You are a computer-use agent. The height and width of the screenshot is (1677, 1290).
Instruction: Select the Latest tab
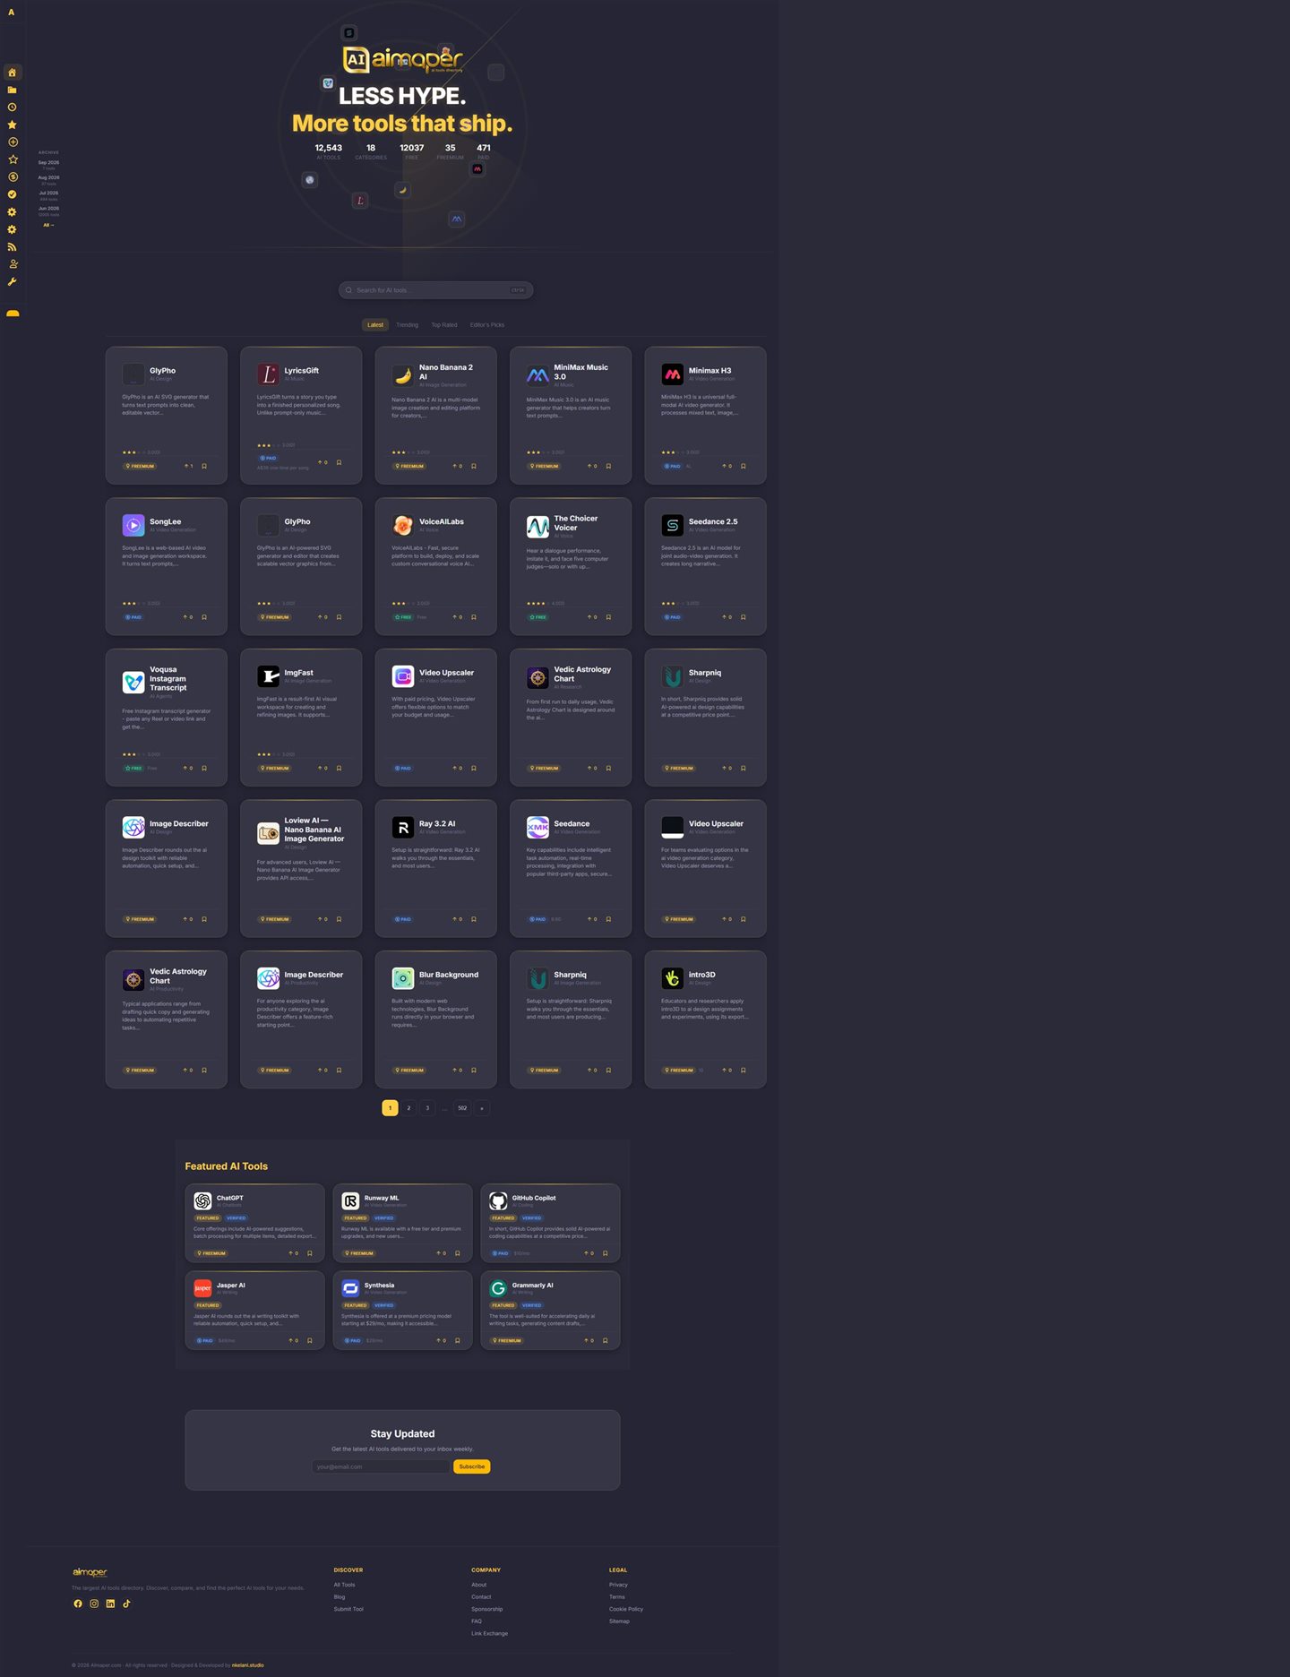pyautogui.click(x=375, y=325)
